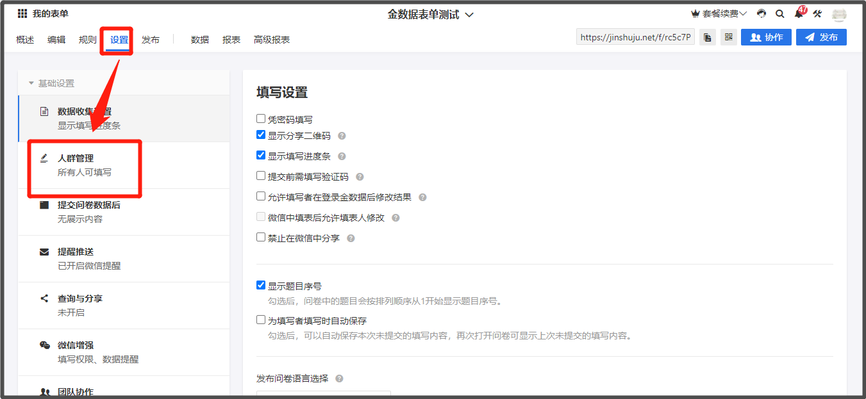The height and width of the screenshot is (399, 866).
Task: Click the tools wrench icon
Action: click(817, 13)
